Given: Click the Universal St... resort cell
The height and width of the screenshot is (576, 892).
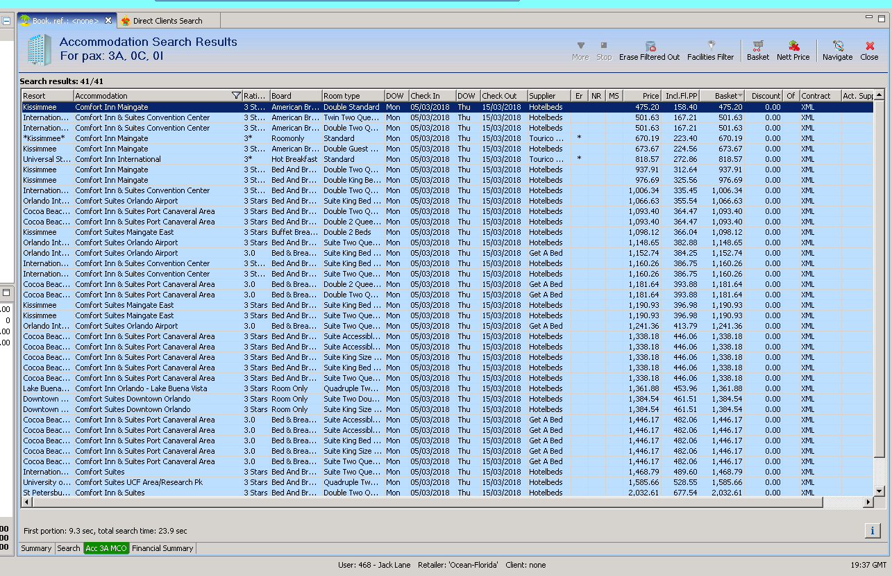Looking at the screenshot, I should [47, 159].
